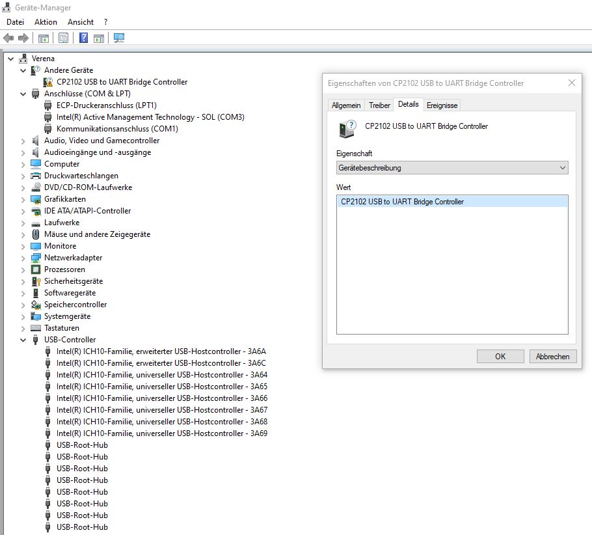Screen dimensions: 592x535
Task: Select Kommunikationsanschluss (COM1) port
Action: pyautogui.click(x=117, y=129)
